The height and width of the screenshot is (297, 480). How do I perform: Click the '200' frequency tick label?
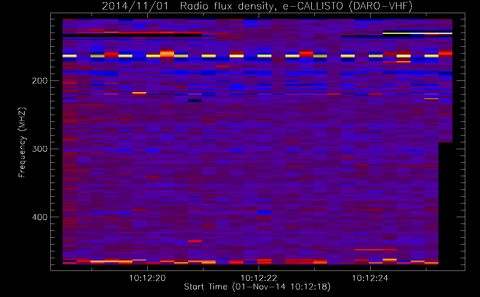[40, 81]
